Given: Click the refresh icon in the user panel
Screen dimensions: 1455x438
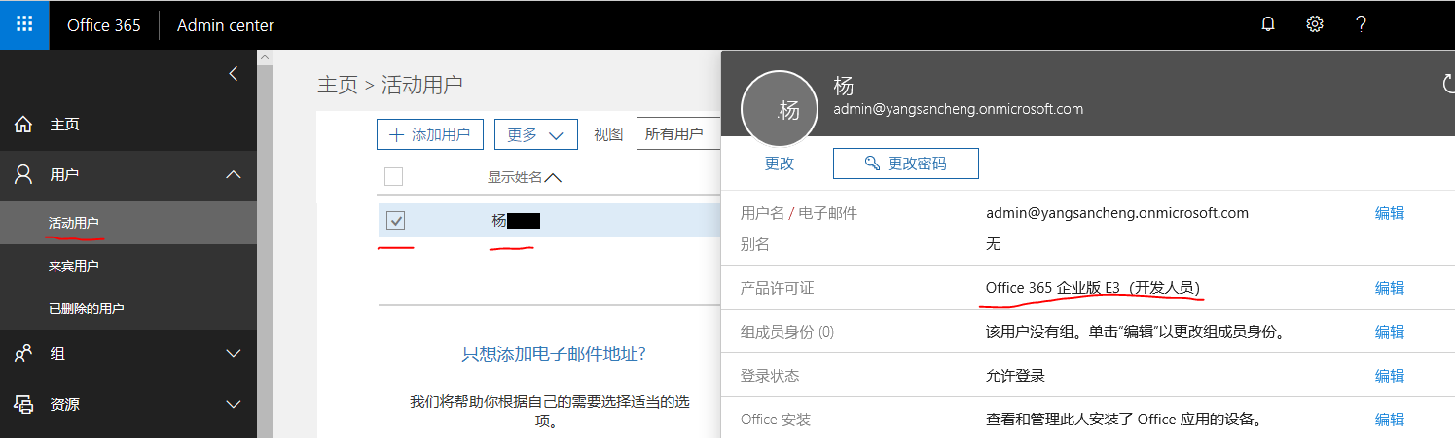Looking at the screenshot, I should pyautogui.click(x=1447, y=84).
